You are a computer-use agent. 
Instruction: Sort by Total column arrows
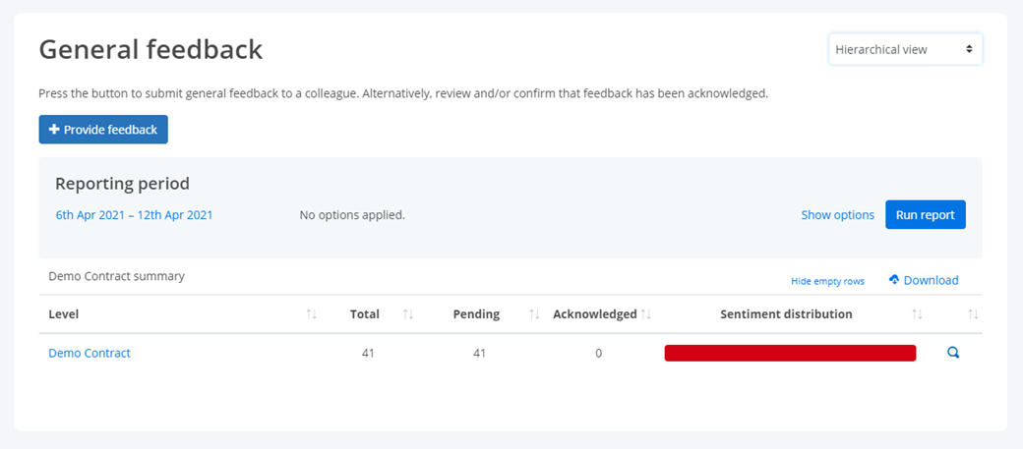[408, 314]
